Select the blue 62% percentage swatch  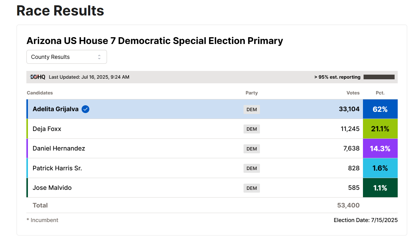380,109
